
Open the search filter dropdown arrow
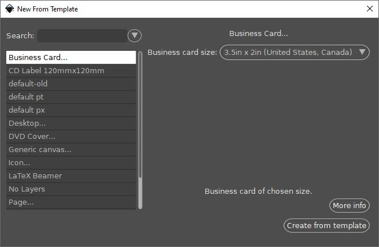click(x=135, y=36)
